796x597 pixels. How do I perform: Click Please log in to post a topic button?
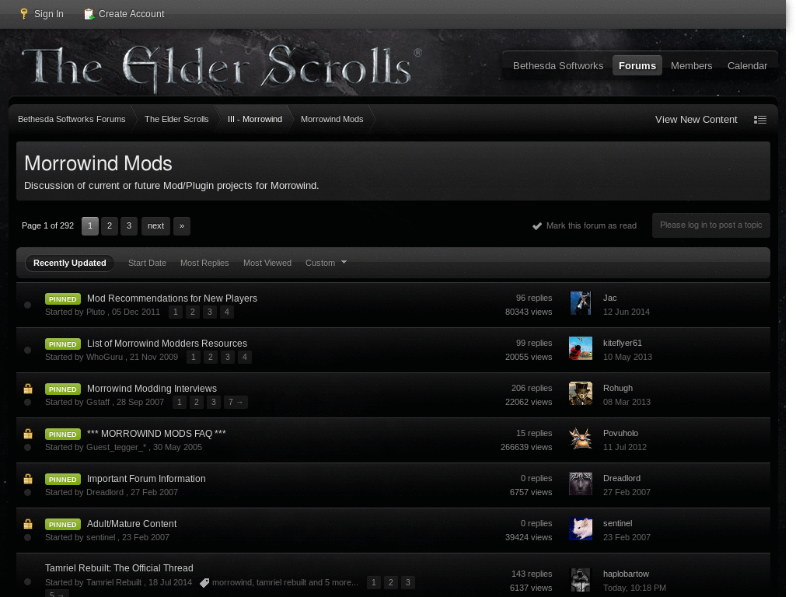(x=710, y=225)
